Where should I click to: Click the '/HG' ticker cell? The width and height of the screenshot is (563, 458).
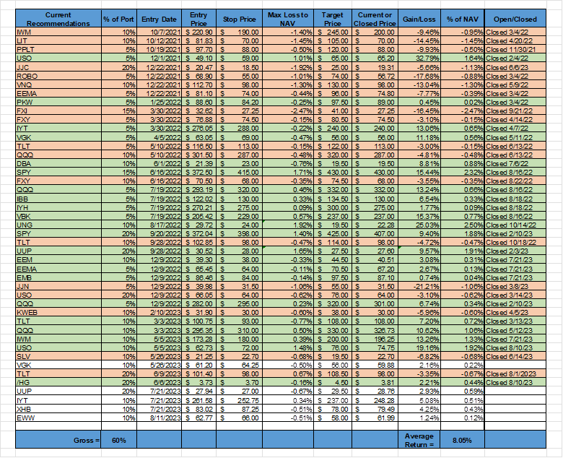pyautogui.click(x=58, y=383)
